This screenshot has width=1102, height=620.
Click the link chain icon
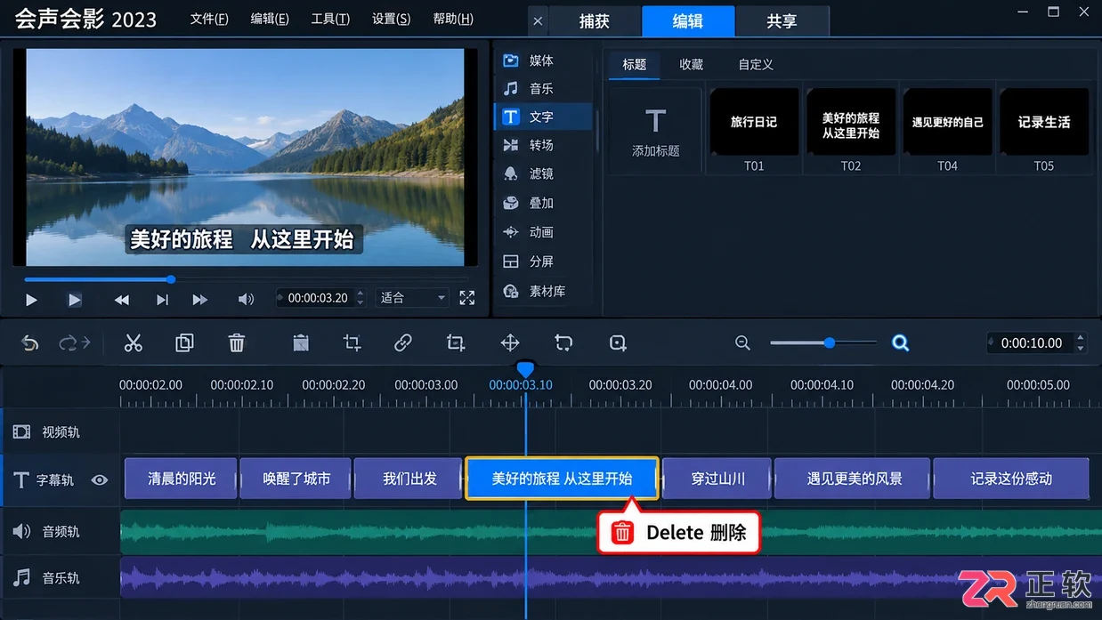point(403,343)
